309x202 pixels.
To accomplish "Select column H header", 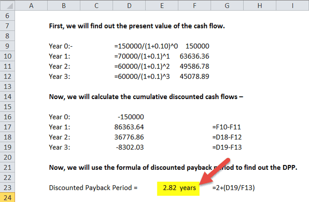I will (x=261, y=6).
